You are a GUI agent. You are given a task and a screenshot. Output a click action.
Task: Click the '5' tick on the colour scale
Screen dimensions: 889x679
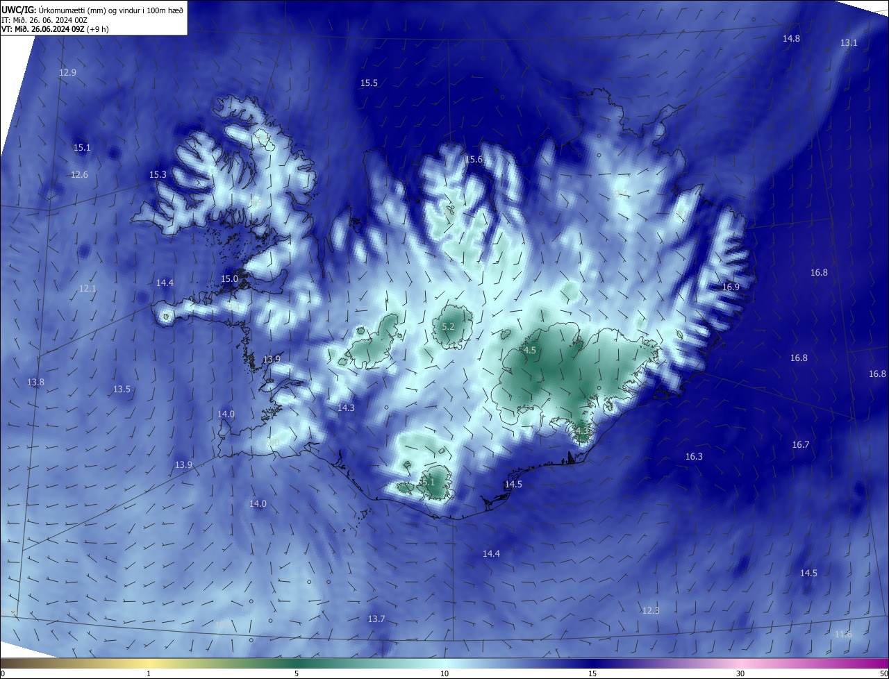click(x=297, y=674)
